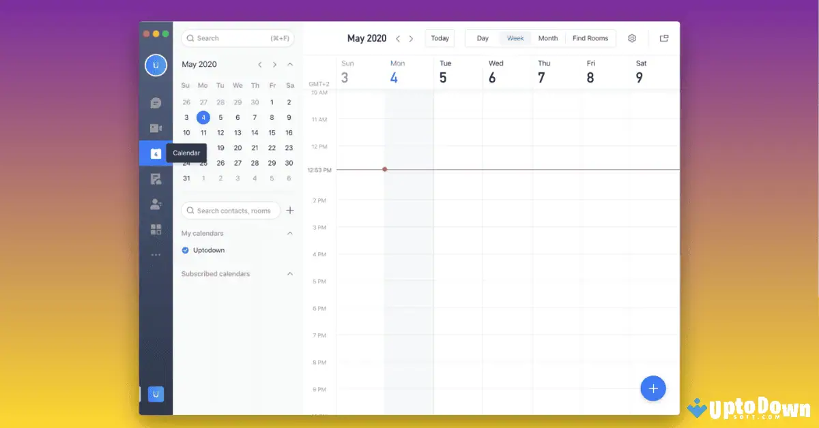Open the chat messages panel from the sidebar
The image size is (819, 428).
pyautogui.click(x=156, y=102)
